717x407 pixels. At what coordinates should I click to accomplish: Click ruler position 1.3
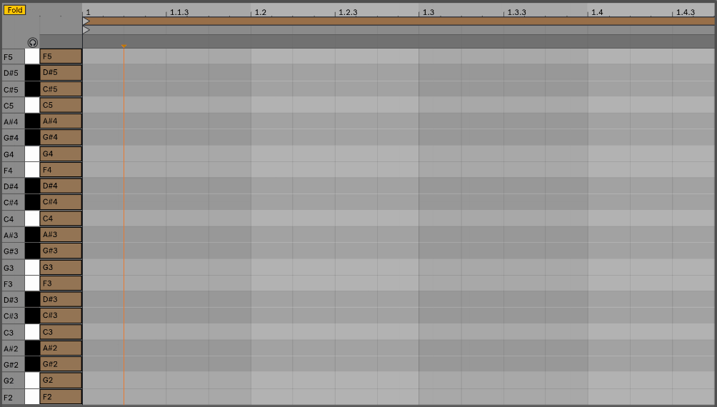(x=428, y=12)
